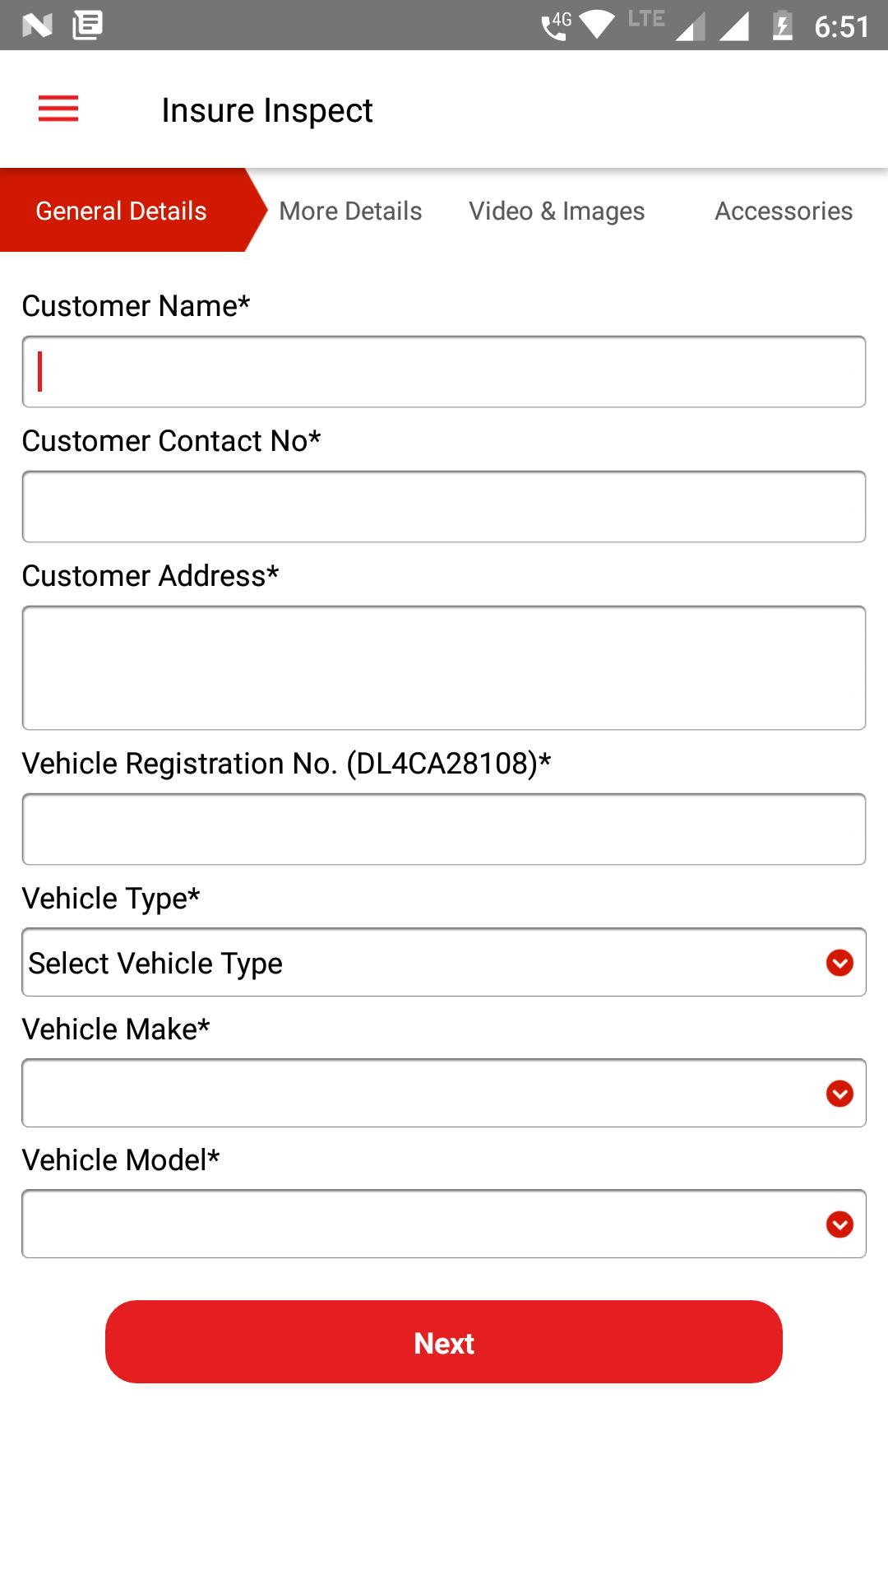The width and height of the screenshot is (888, 1580).
Task: Open the Accessories tab
Action: pyautogui.click(x=784, y=211)
